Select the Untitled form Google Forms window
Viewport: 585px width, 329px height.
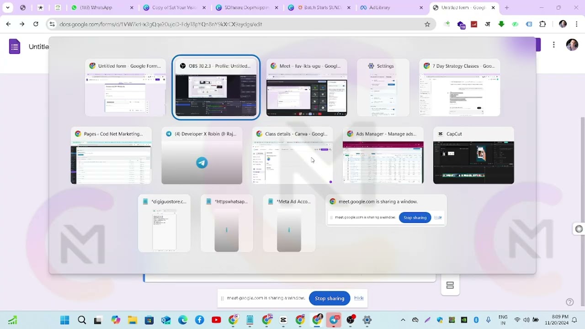[x=125, y=88]
